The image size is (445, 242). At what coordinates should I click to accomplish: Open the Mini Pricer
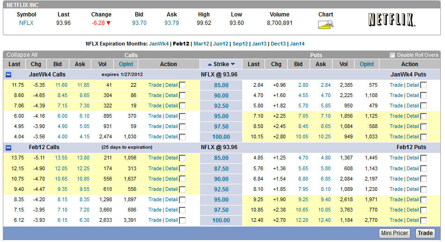[394, 233]
